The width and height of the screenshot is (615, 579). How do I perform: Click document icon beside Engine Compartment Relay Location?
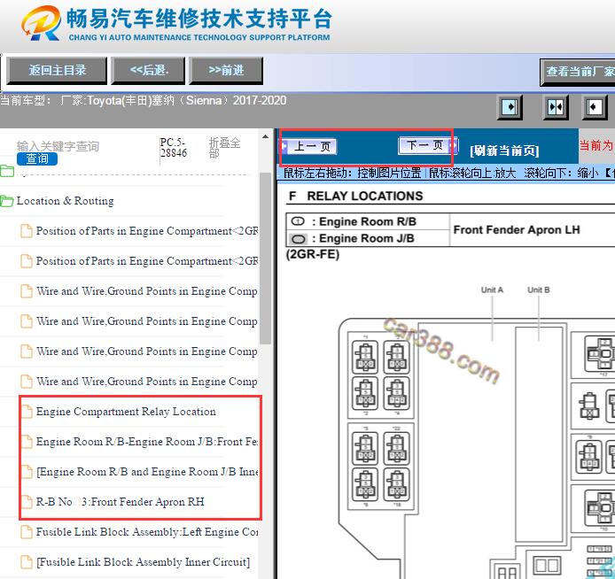[27, 412]
